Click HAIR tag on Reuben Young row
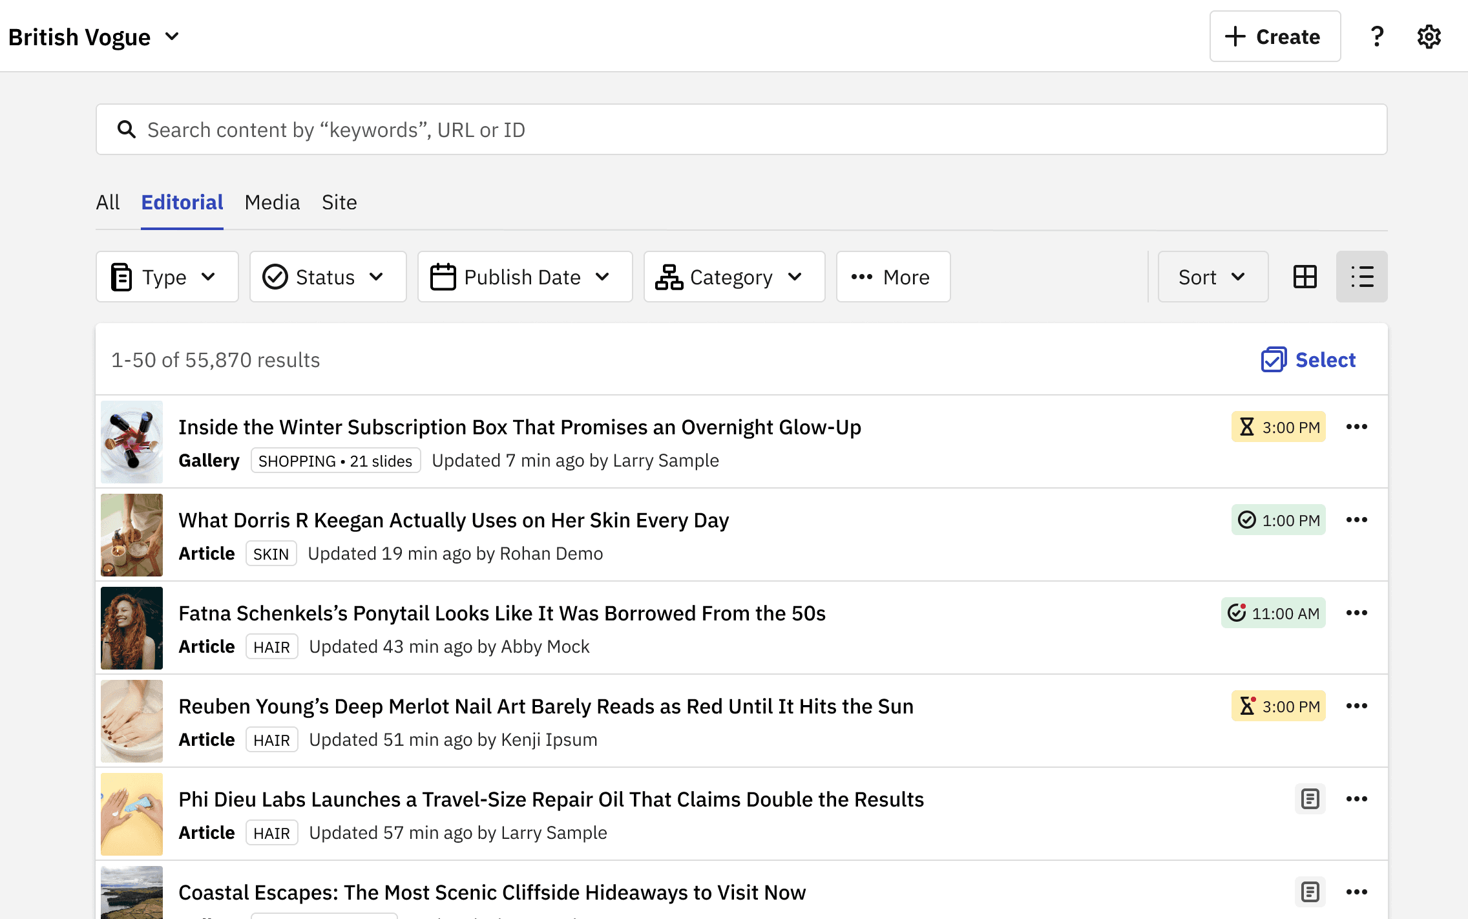Image resolution: width=1468 pixels, height=919 pixels. click(271, 739)
